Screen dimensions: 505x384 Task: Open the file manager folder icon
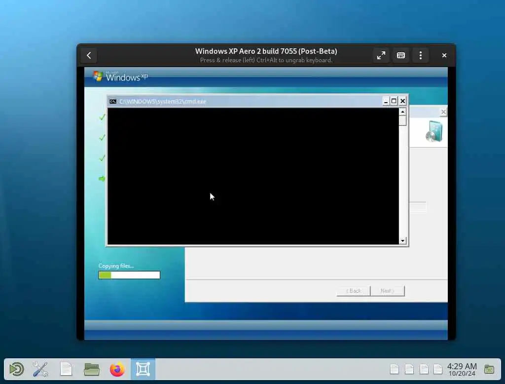91,369
